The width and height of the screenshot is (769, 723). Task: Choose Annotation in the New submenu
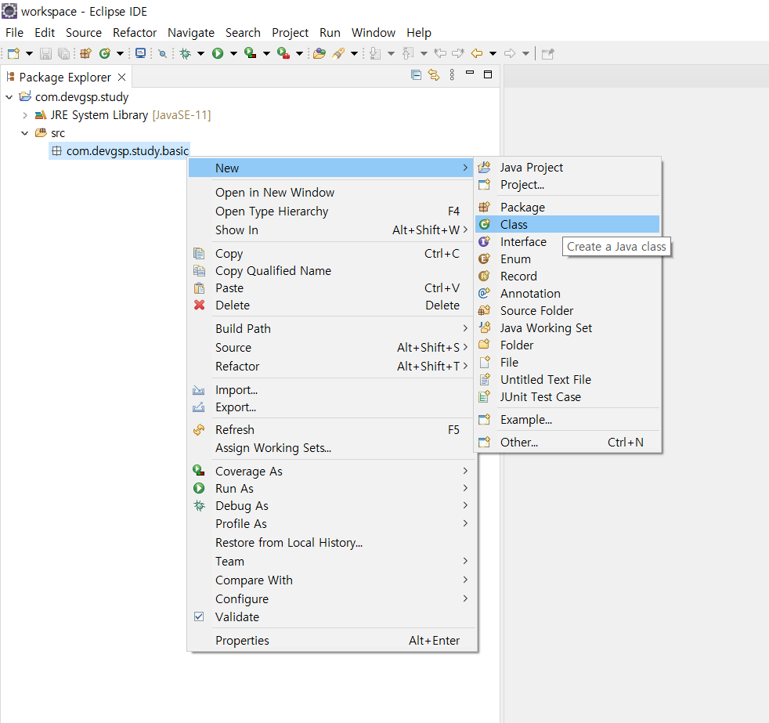(x=568, y=293)
